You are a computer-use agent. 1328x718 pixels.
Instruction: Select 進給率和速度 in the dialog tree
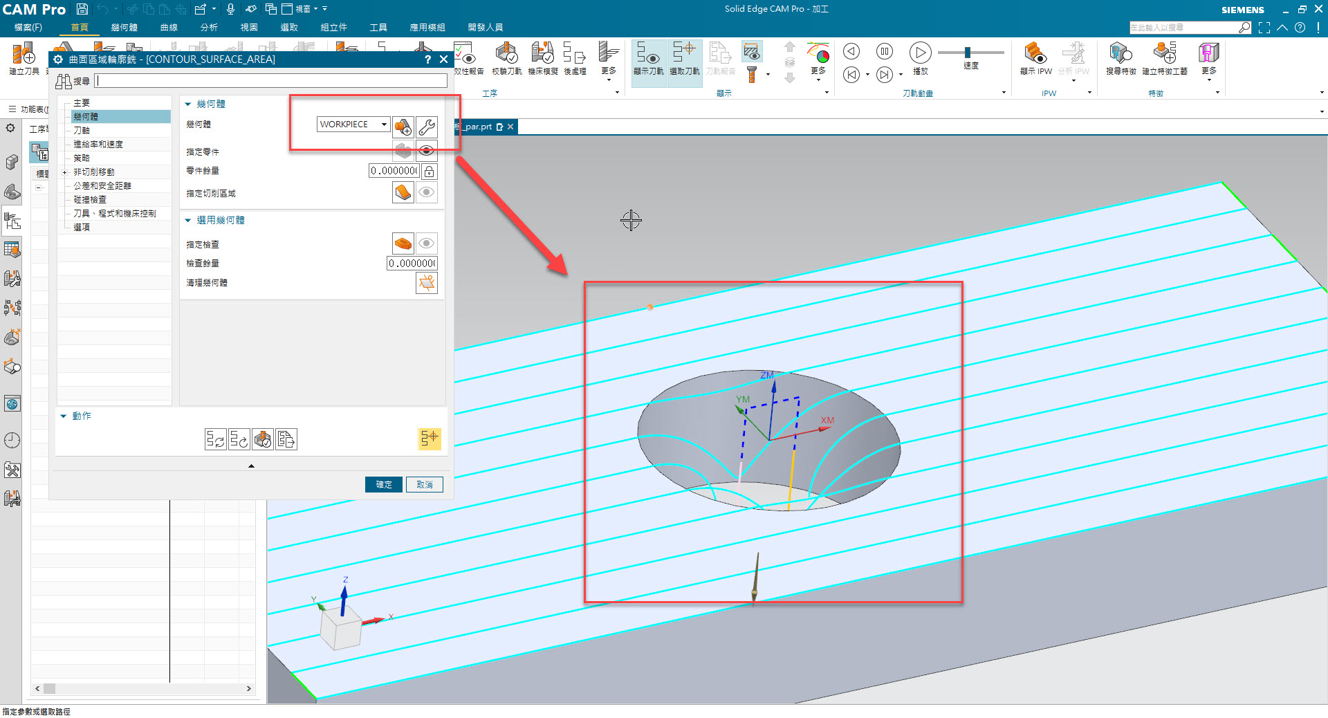pos(98,145)
